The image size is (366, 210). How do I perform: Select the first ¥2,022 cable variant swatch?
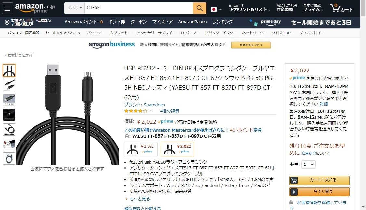(x=141, y=149)
